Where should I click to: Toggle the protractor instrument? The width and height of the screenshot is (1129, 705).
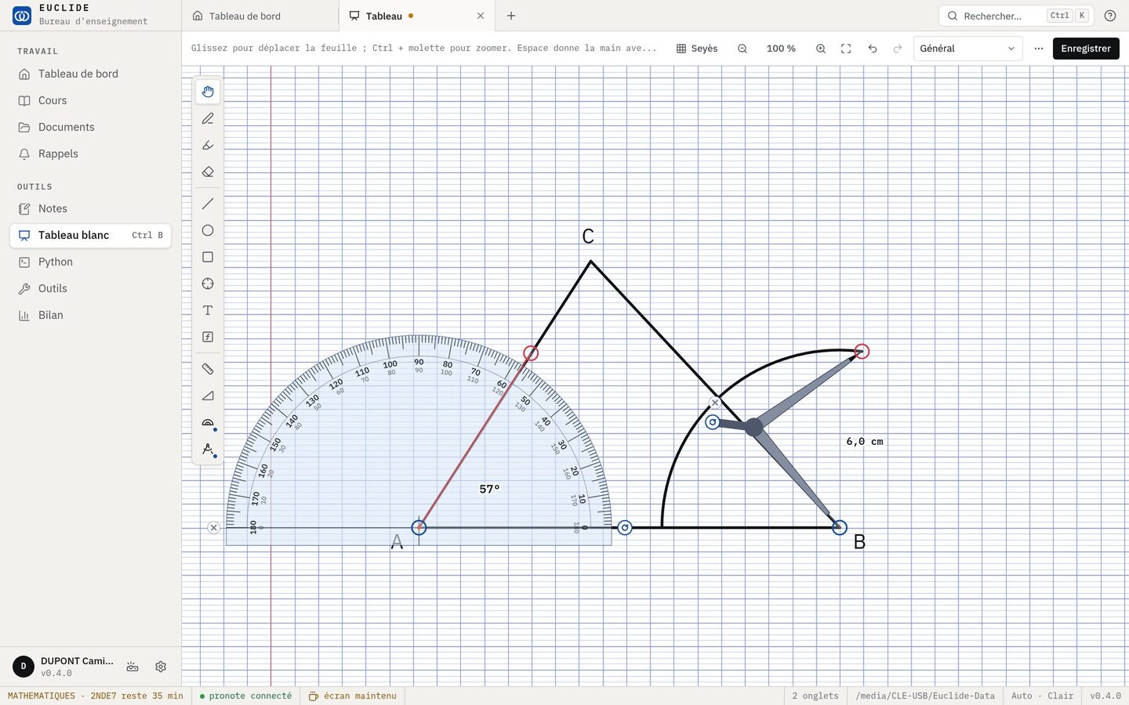(208, 422)
